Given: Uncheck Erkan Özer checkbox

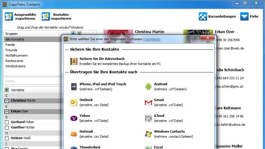Looking at the screenshot, I should 7,111.
